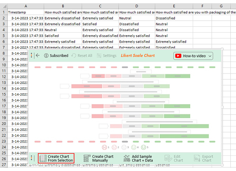This screenshot has height=171, width=236.
Task: Select column D header
Action: click(x=137, y=6)
